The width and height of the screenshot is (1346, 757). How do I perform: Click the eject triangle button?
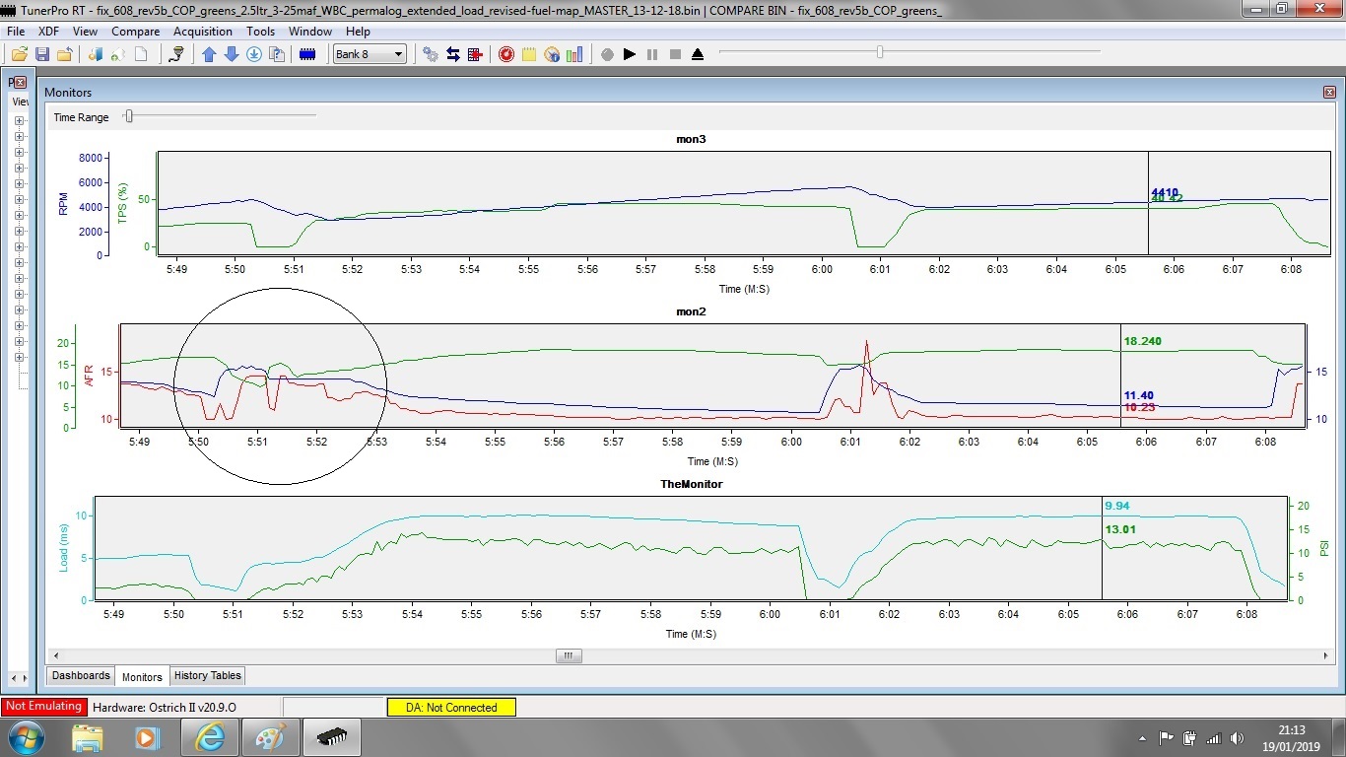(698, 54)
